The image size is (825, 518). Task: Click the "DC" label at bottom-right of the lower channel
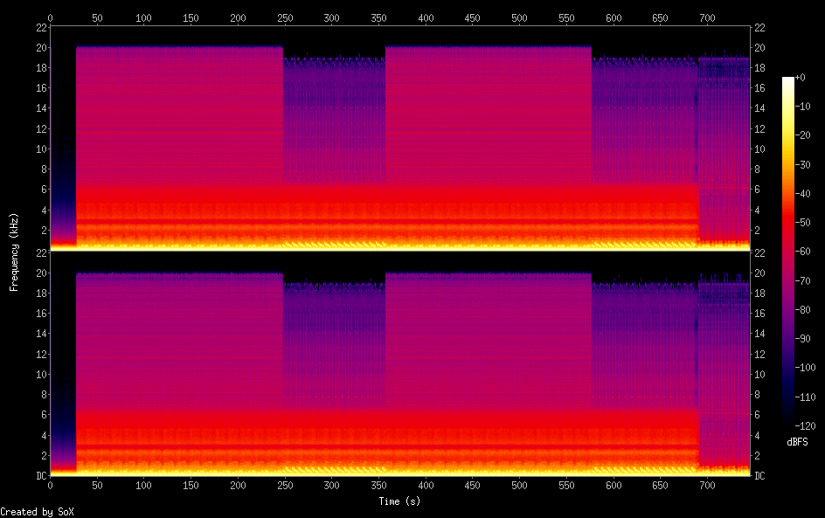tap(760, 475)
